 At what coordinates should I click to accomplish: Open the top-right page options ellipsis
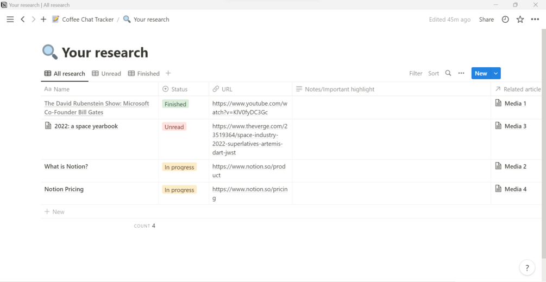[x=535, y=20]
